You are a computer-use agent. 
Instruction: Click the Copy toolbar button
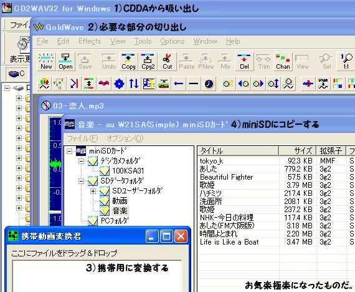[128, 62]
